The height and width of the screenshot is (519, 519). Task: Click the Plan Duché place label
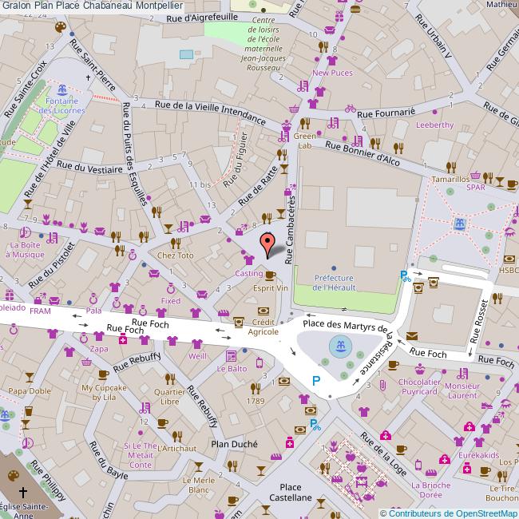(x=230, y=443)
